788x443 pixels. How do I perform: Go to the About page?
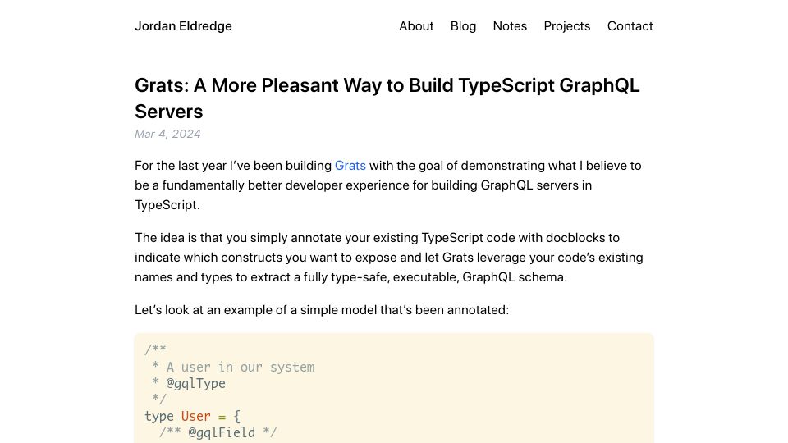416,26
